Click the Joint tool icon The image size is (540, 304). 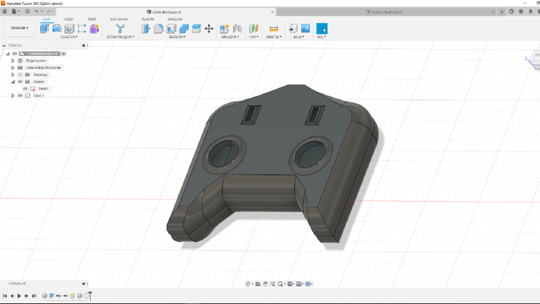[x=237, y=29]
